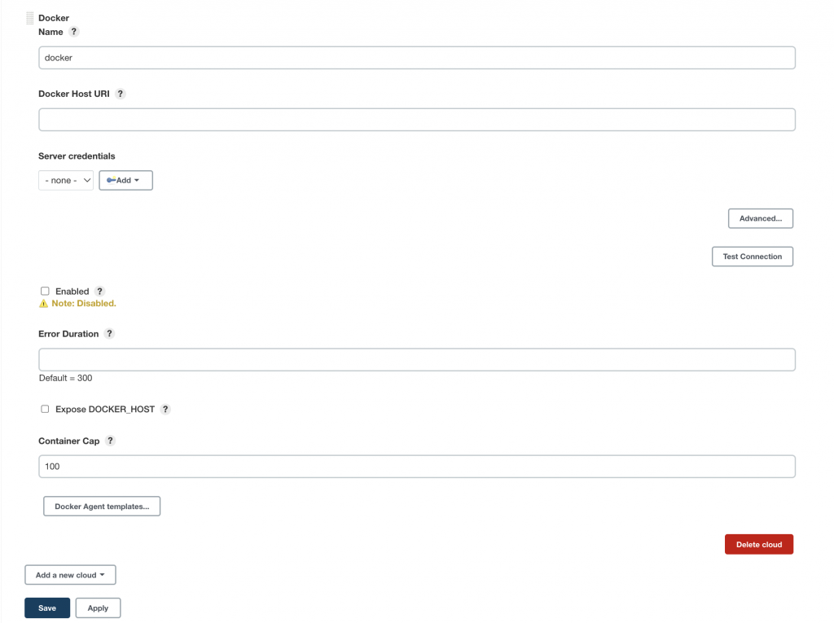This screenshot has height=623, width=834.
Task: Open help for the Name field
Action: [74, 32]
